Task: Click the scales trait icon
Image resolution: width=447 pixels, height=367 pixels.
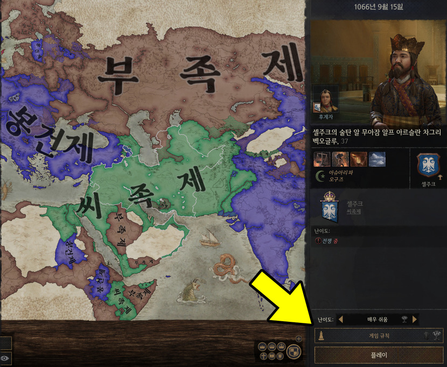Action: tap(322, 159)
